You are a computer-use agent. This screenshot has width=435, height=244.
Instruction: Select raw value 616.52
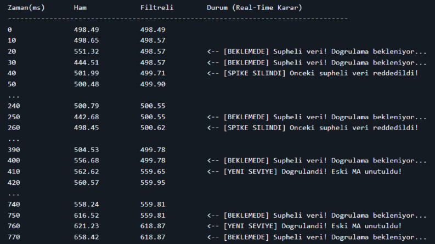coord(86,215)
